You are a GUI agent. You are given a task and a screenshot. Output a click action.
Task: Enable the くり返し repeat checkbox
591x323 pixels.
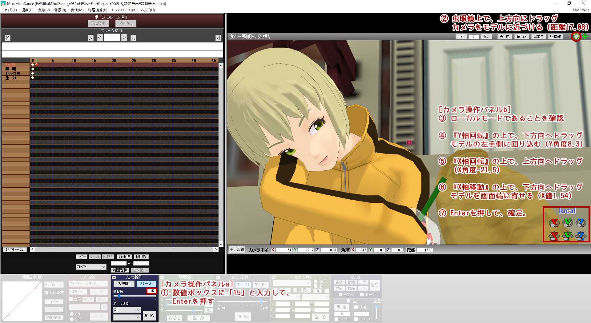(356, 307)
